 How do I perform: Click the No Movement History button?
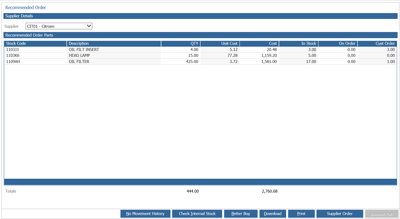pos(145,214)
